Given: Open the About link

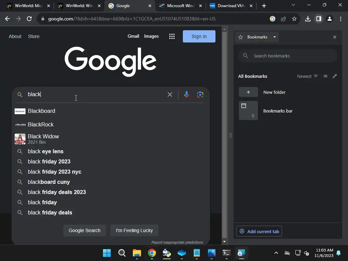Looking at the screenshot, I should tap(15, 36).
